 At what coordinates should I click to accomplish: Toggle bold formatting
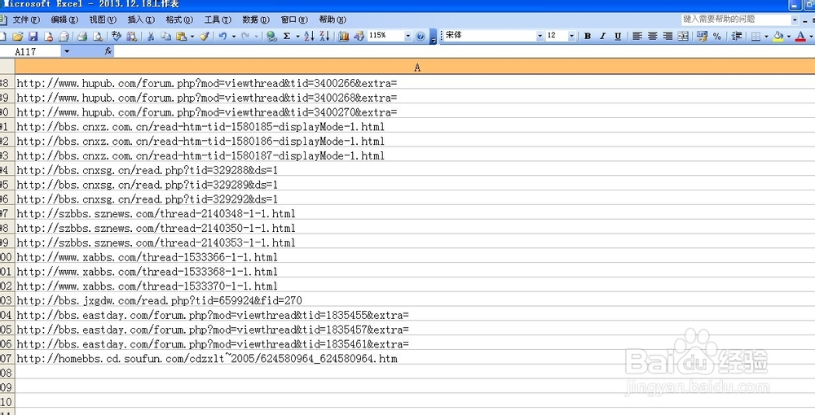[588, 37]
